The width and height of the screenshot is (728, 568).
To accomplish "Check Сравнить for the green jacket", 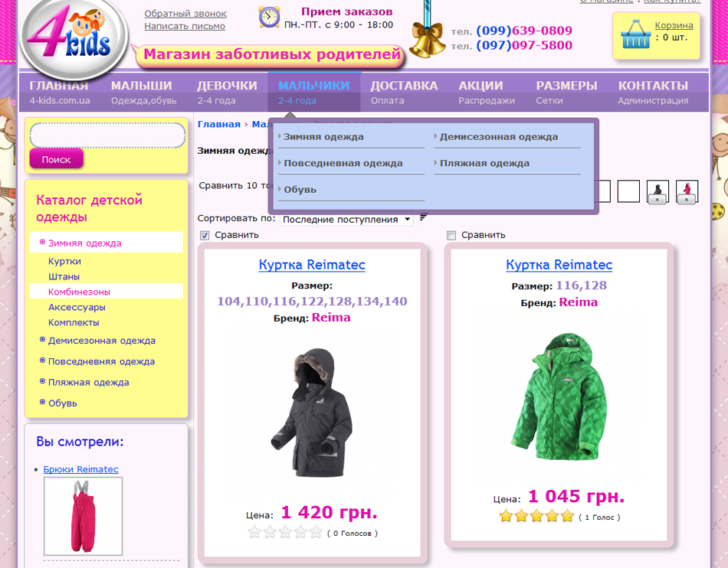I will tap(451, 235).
